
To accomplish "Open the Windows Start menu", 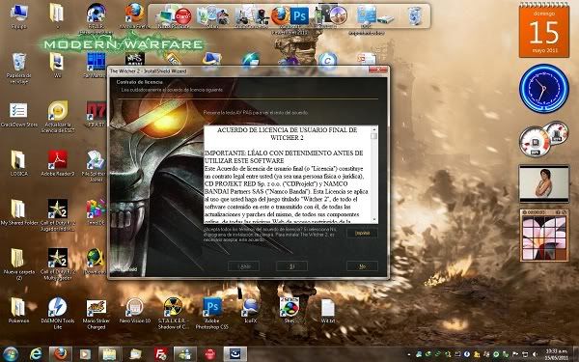I will [11, 354].
